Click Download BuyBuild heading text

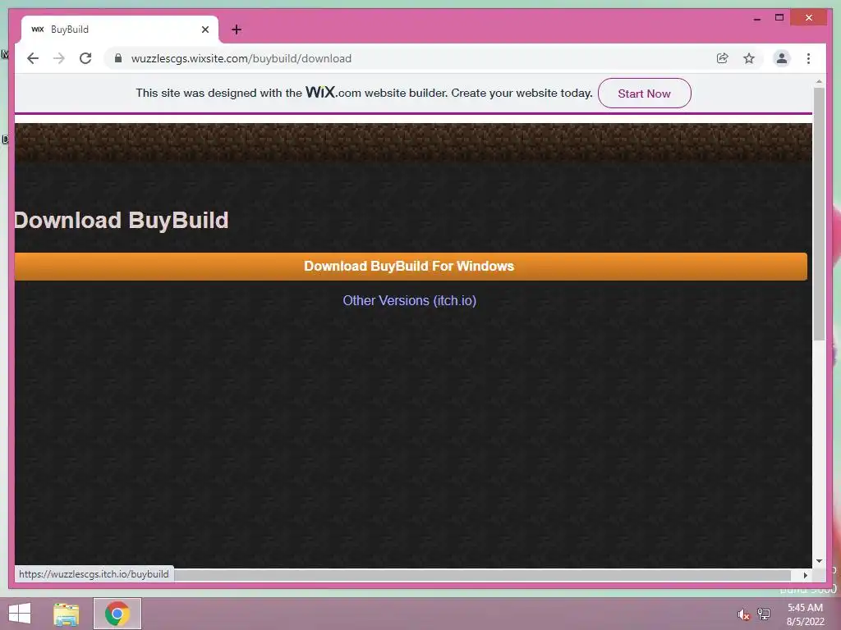(x=122, y=220)
